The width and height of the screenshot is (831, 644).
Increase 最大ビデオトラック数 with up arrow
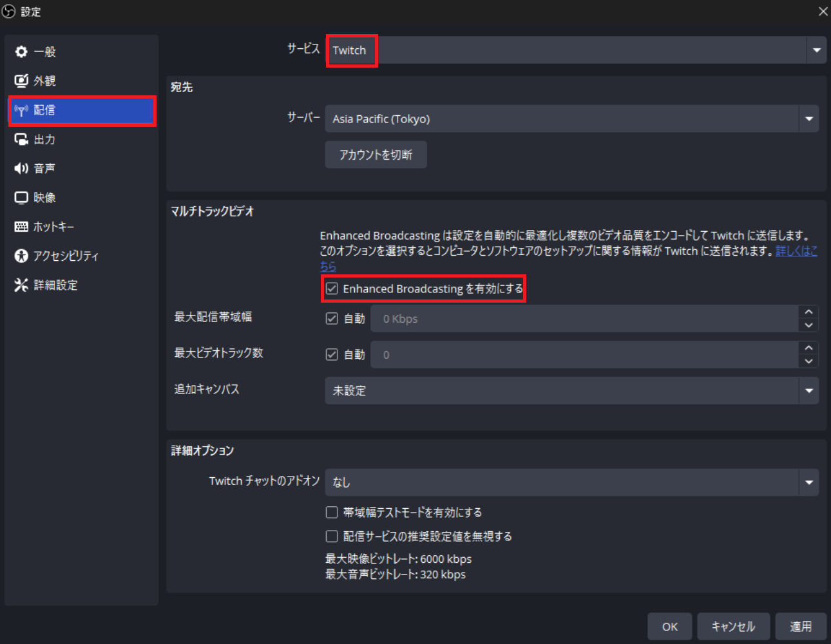point(808,348)
